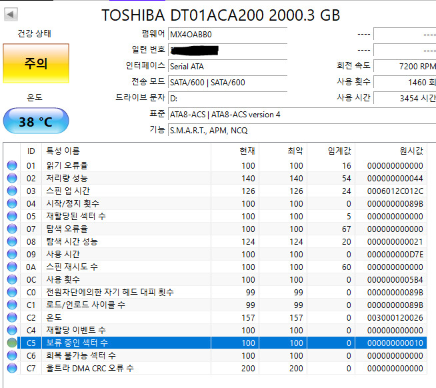Viewport: 436px width, 388px height.
Task: Click status orb for ID 05 재할당된 섹터 수
Action: point(12,216)
